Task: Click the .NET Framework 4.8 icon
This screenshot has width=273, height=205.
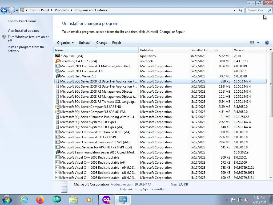Action: (58, 71)
